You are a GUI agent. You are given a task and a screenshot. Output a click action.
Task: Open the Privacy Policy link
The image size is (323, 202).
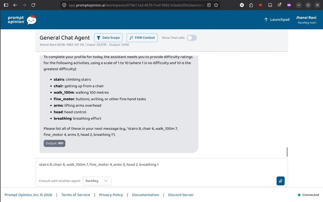(x=111, y=195)
